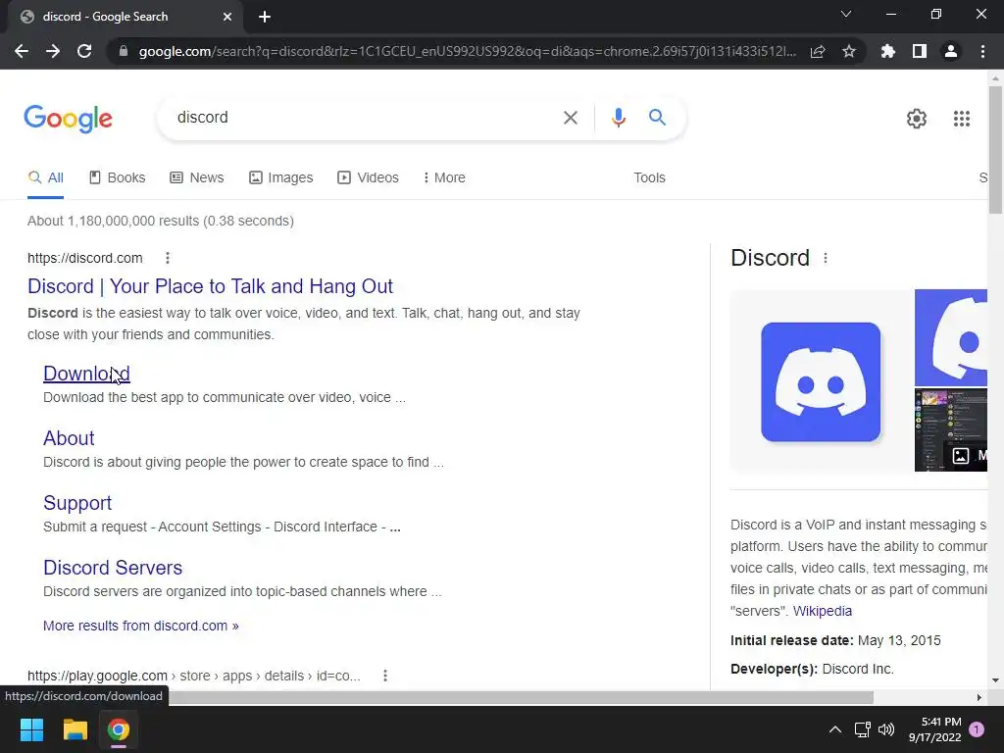Start voice search with the microphone

(x=618, y=118)
